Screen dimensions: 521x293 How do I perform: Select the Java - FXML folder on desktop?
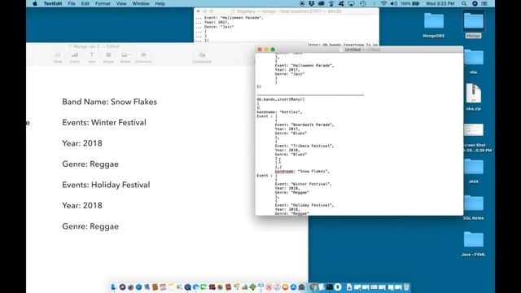474,243
